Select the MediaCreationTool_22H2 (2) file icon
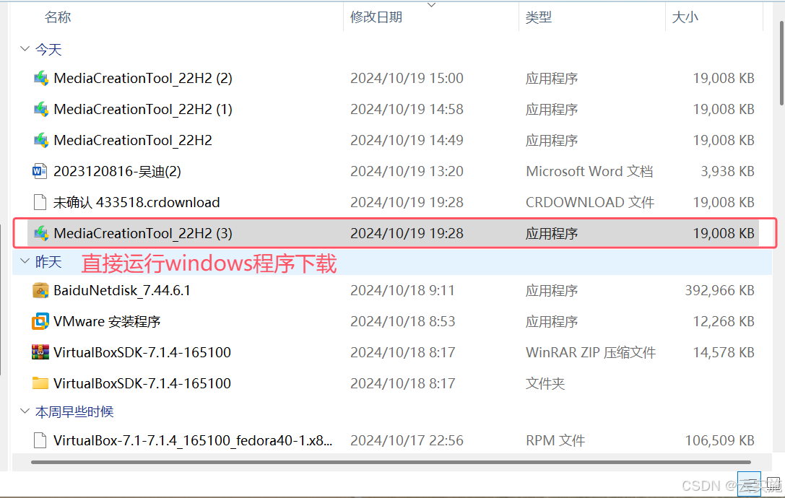 (x=41, y=78)
